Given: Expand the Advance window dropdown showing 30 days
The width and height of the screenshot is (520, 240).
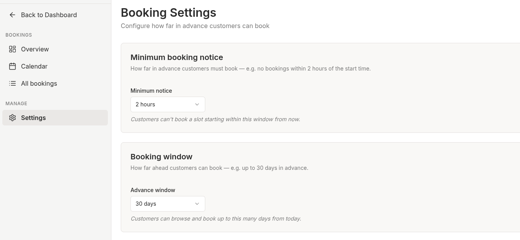Looking at the screenshot, I should pos(168,204).
